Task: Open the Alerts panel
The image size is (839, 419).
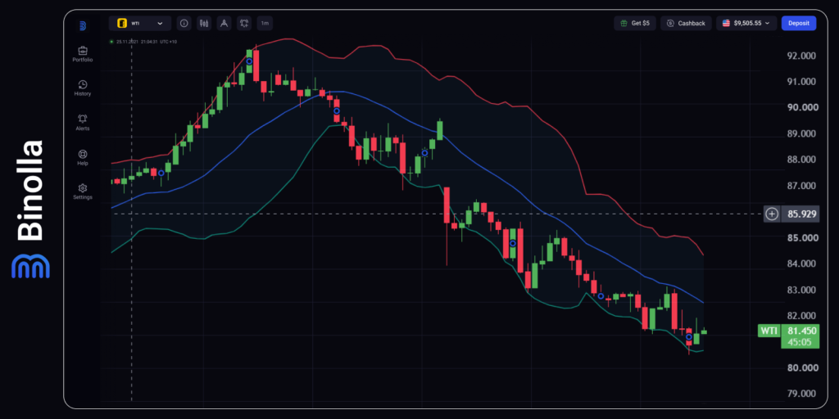Action: point(83,123)
